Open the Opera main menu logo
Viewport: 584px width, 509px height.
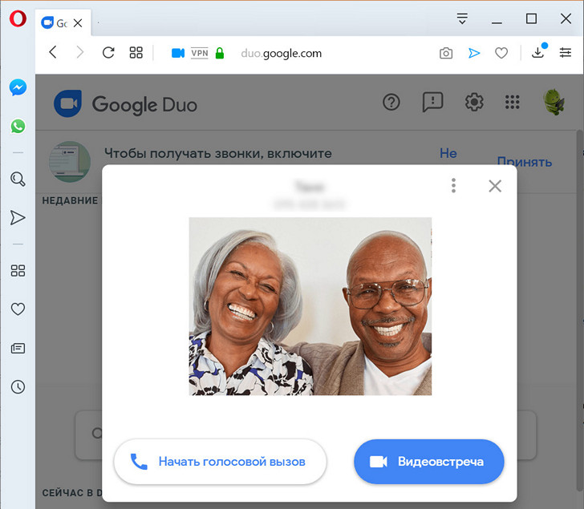(18, 18)
